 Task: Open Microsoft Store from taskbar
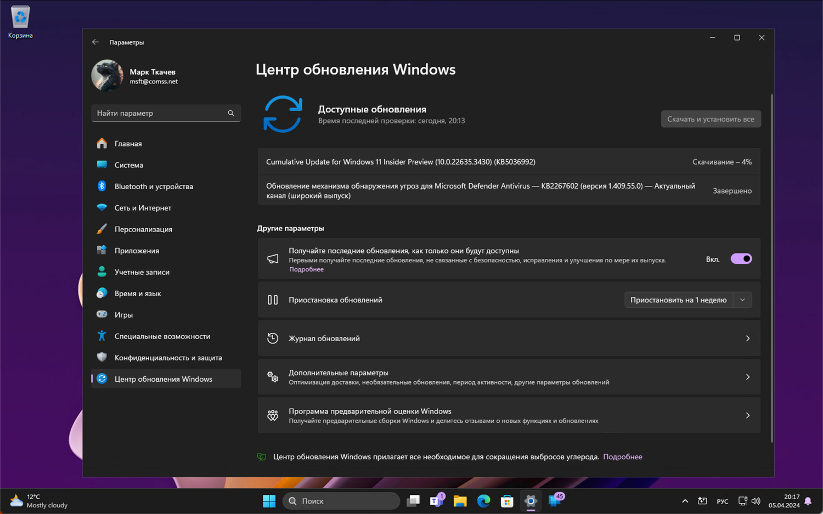(507, 501)
